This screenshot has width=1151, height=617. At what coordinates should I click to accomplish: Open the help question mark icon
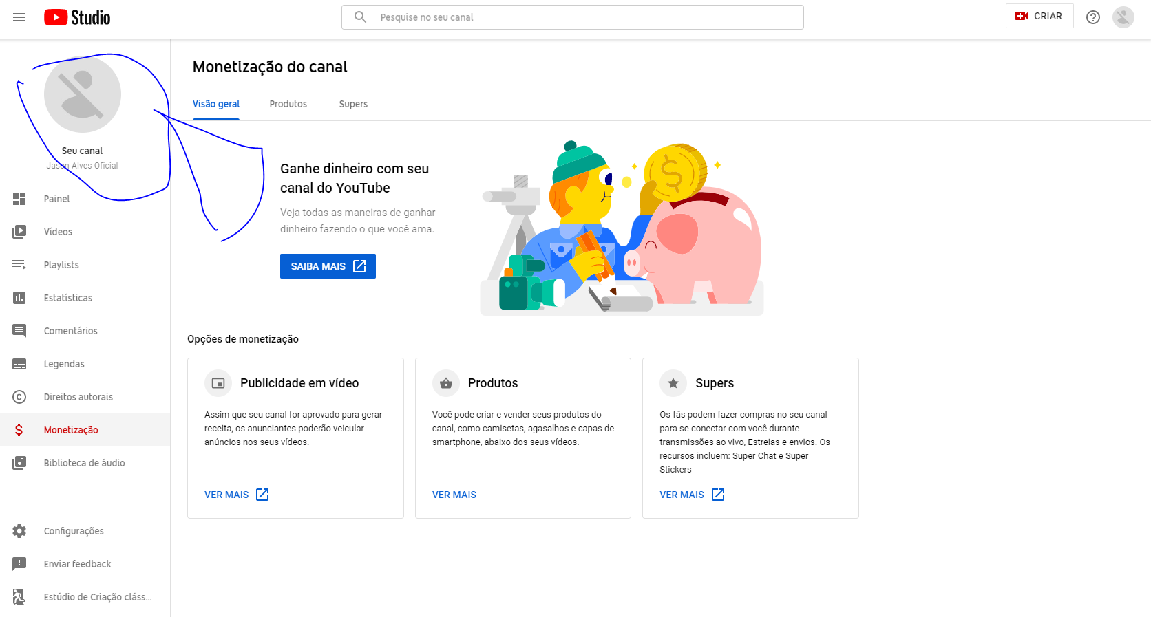(1093, 17)
